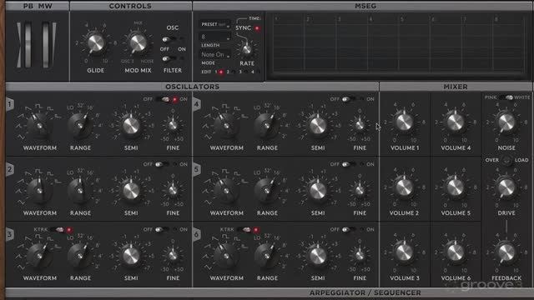Select MSEG Edit slot 3
The width and height of the screenshot is (534, 300).
coord(246,72)
